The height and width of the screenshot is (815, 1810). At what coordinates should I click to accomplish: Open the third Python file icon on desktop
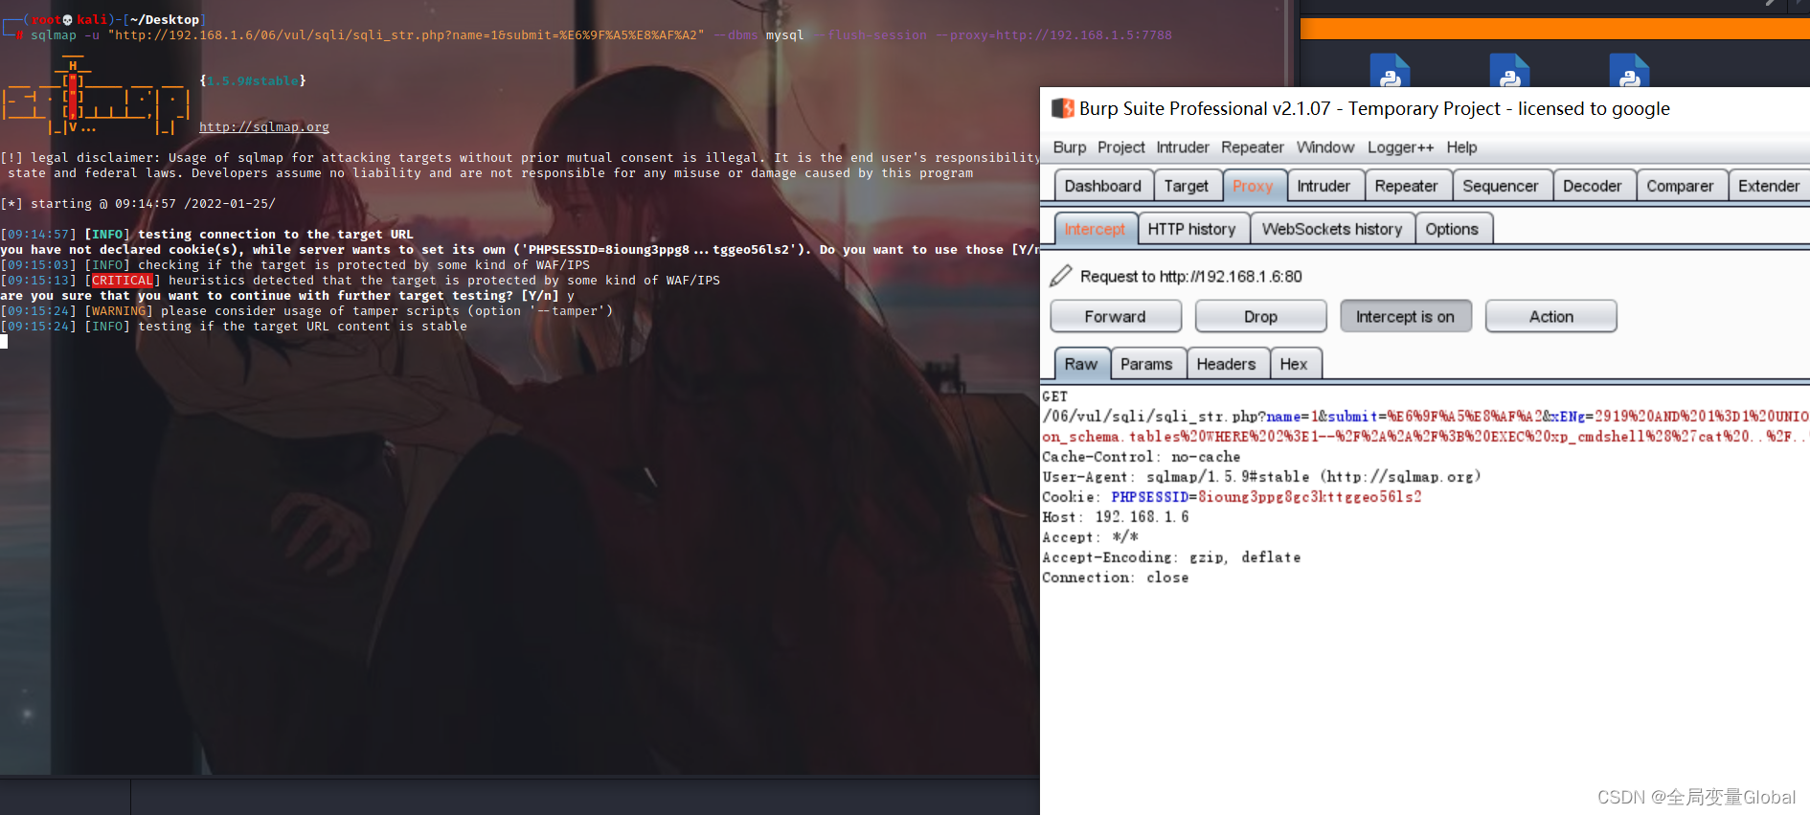tap(1629, 72)
